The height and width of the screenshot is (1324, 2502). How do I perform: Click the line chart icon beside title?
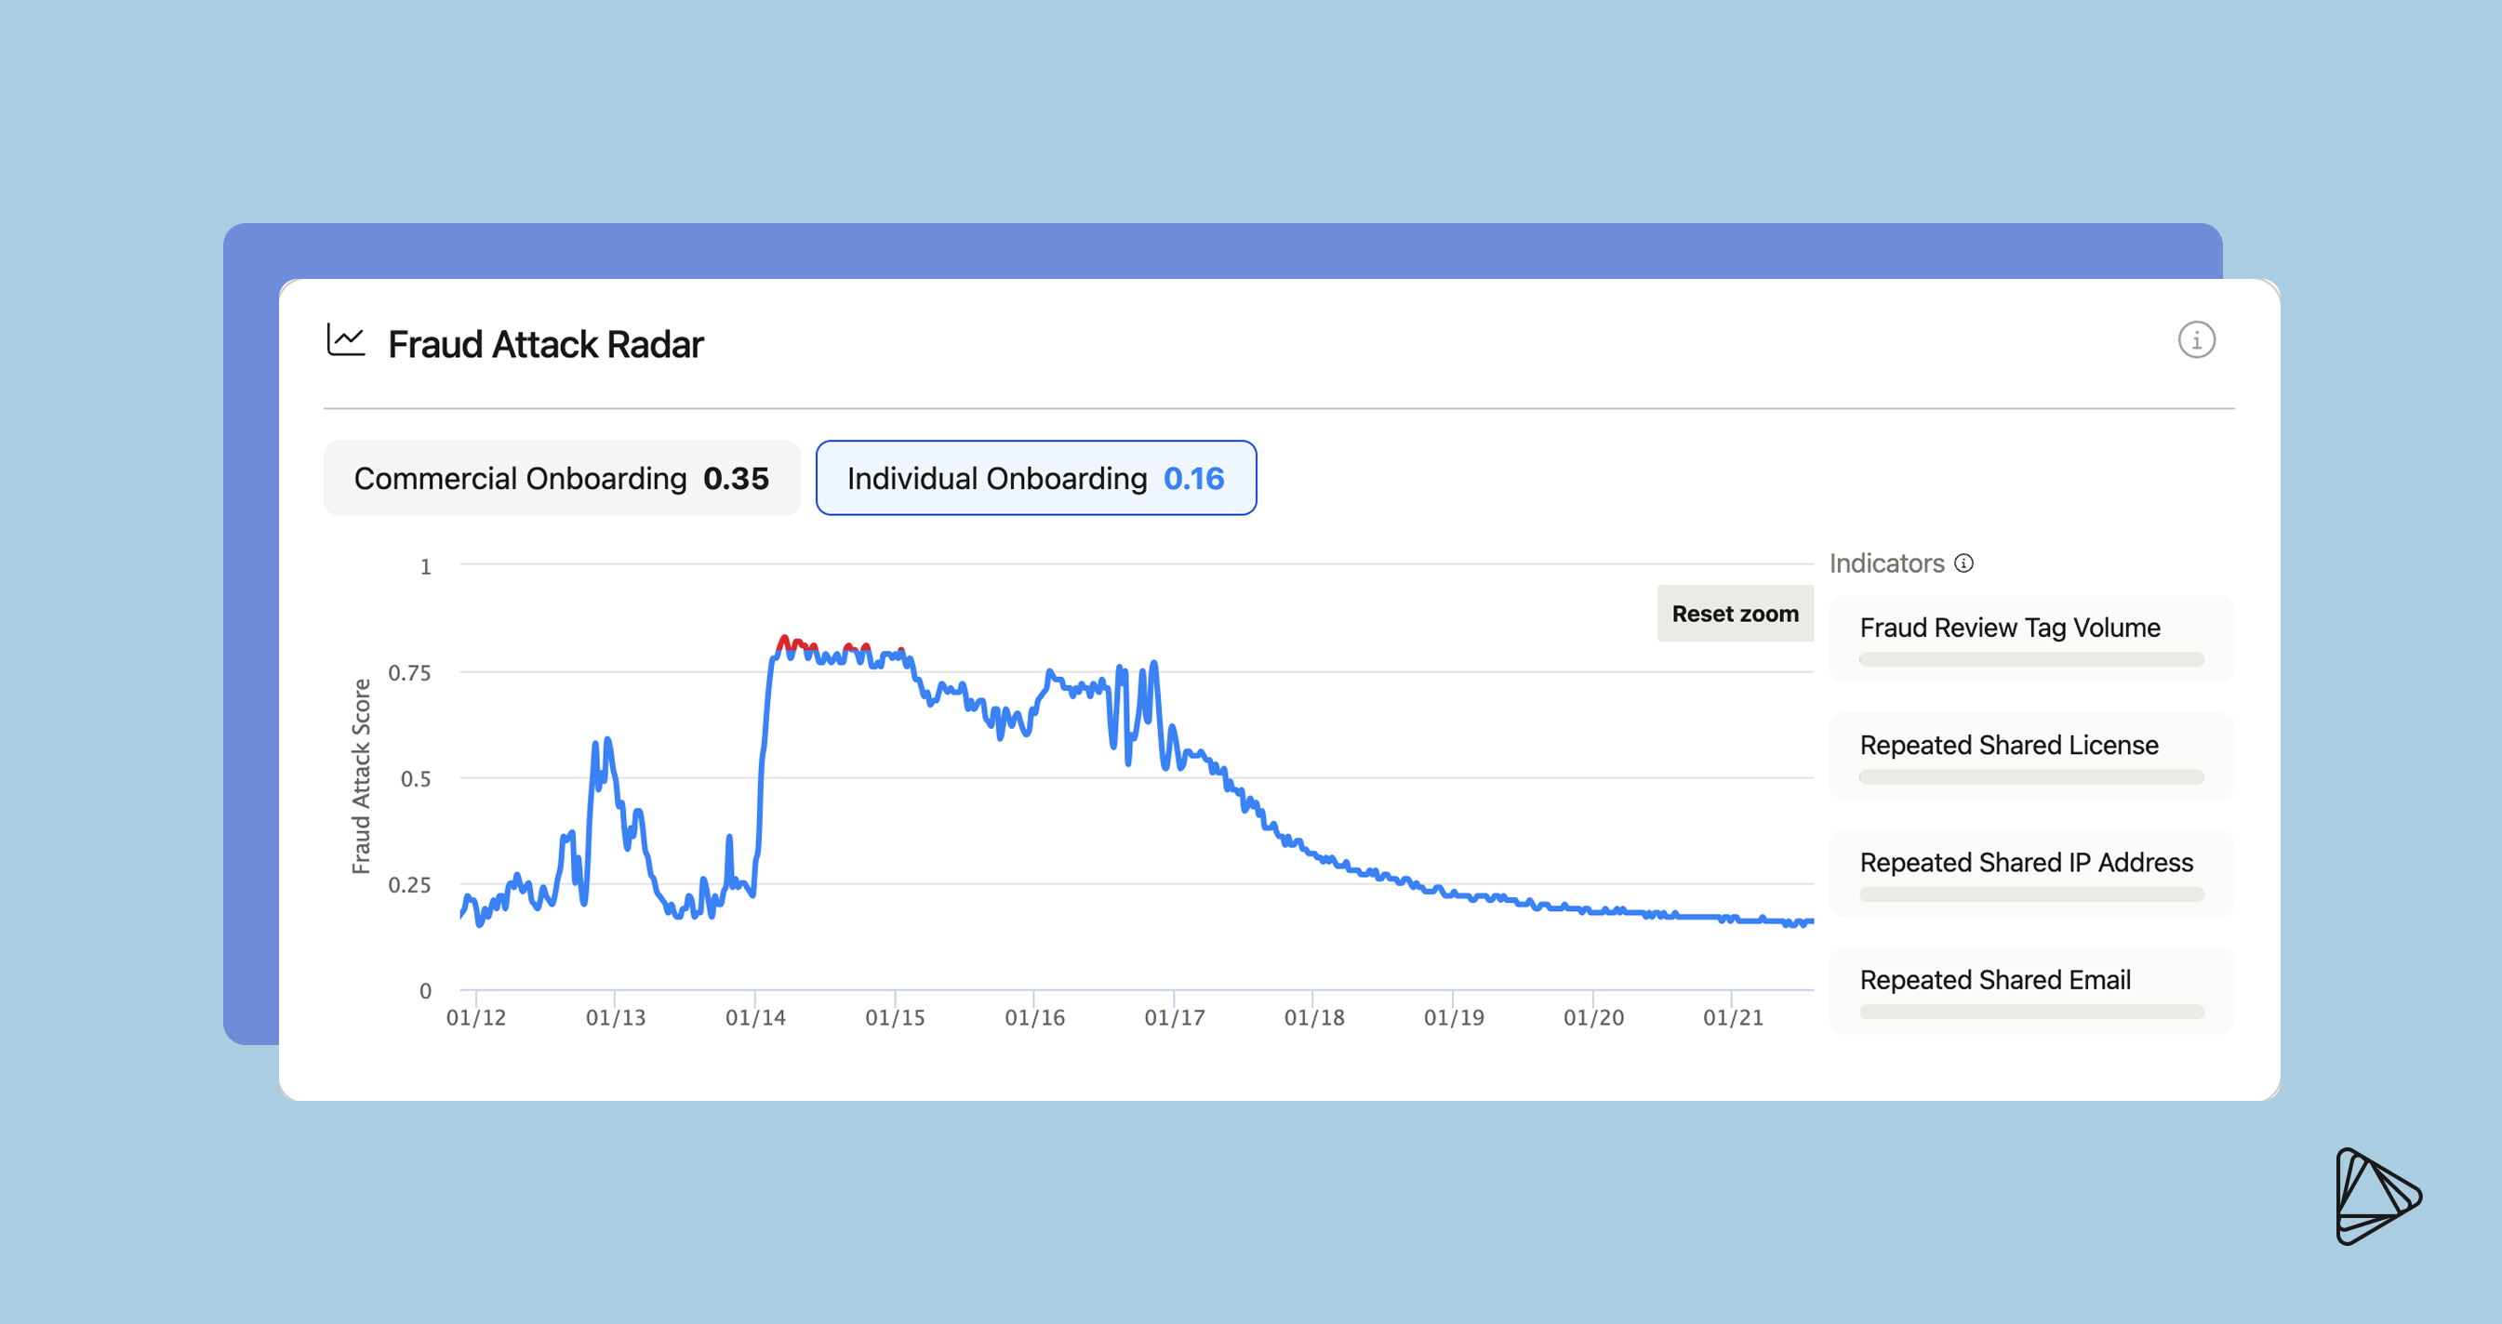346,339
